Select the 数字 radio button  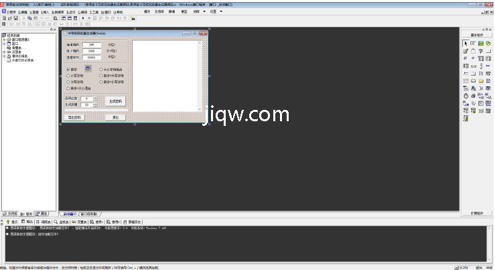tap(68, 69)
